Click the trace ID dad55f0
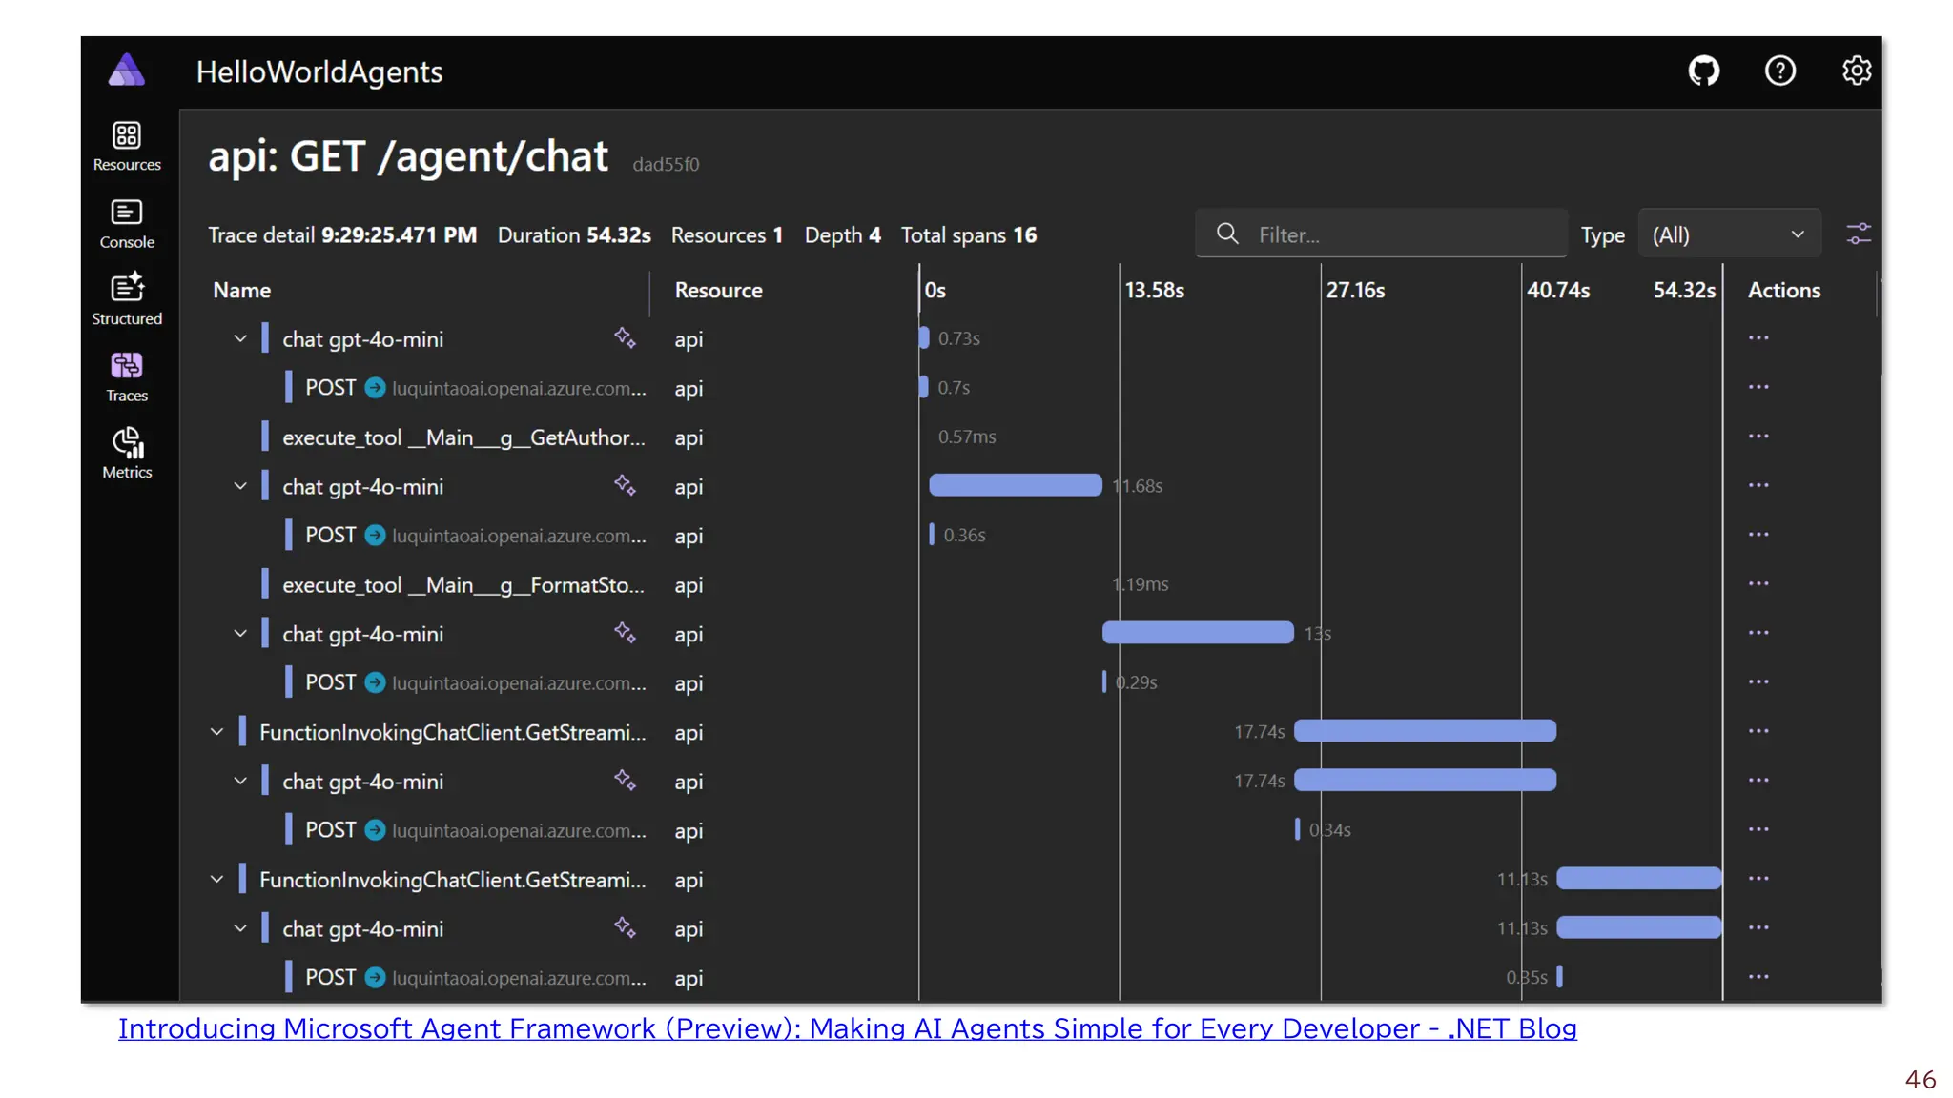The height and width of the screenshot is (1098, 1953). [666, 164]
